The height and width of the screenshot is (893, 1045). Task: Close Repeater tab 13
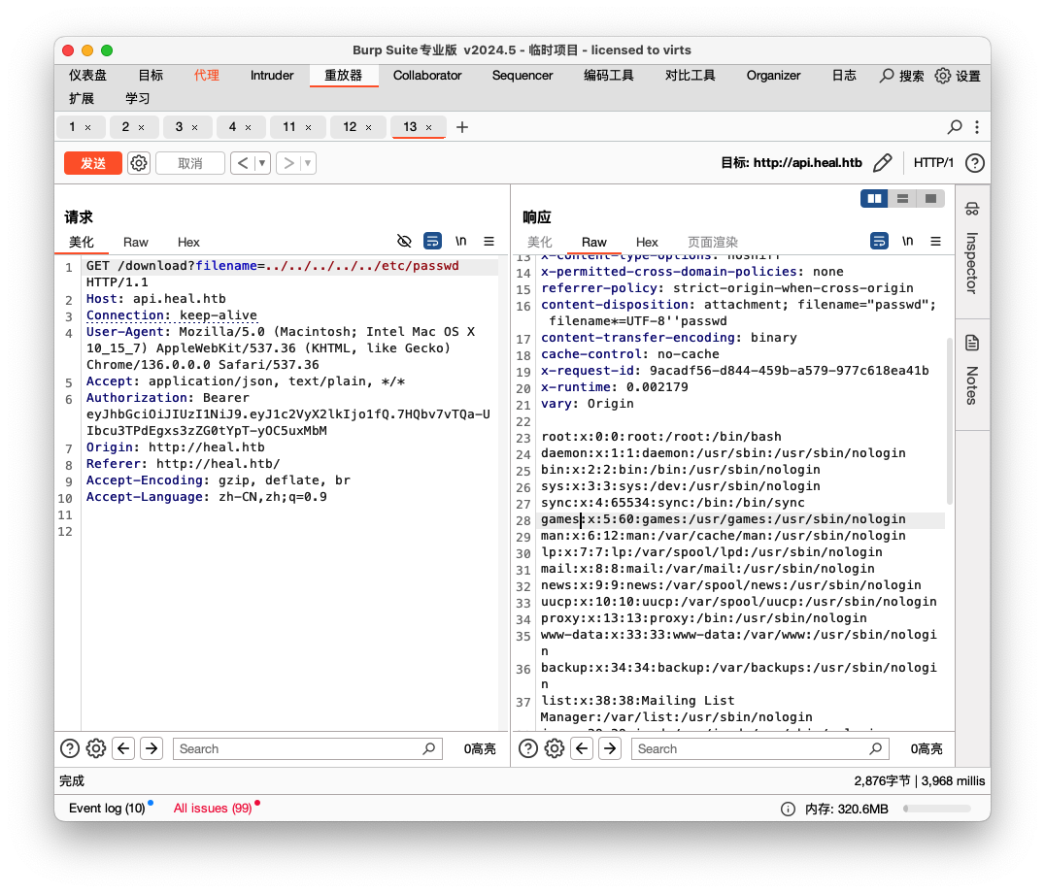pyautogui.click(x=428, y=127)
